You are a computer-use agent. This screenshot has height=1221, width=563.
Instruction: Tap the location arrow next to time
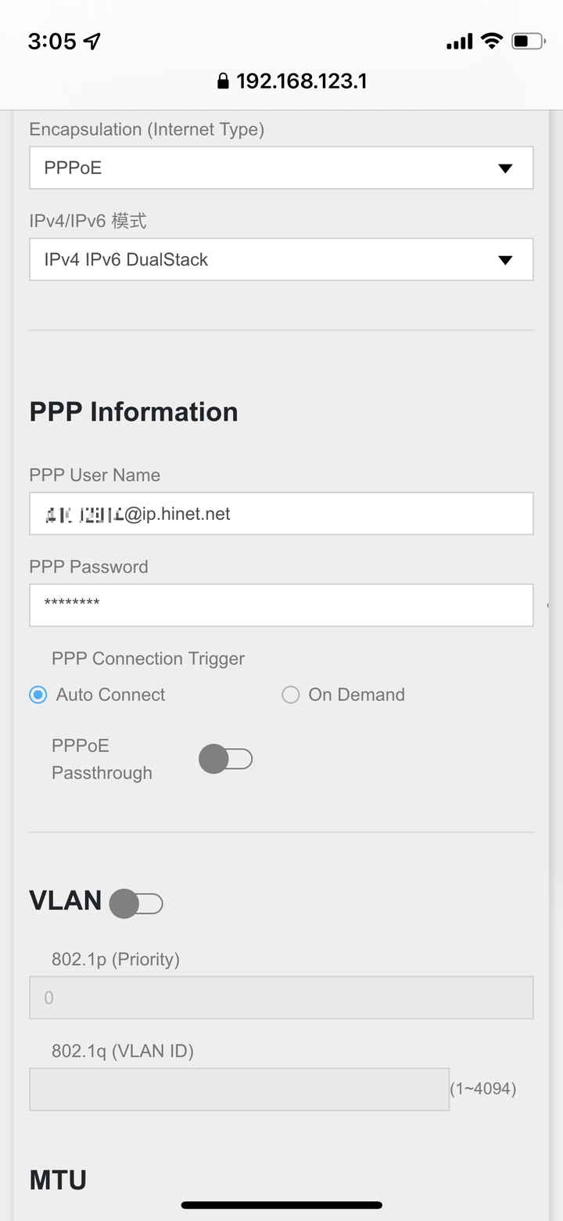pos(92,41)
